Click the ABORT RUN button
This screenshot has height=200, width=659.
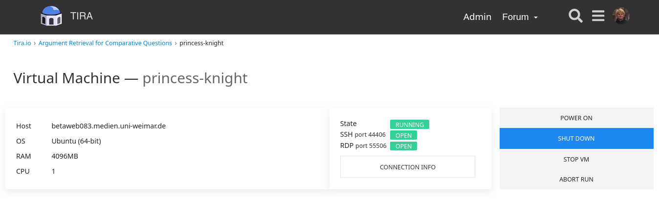576,179
